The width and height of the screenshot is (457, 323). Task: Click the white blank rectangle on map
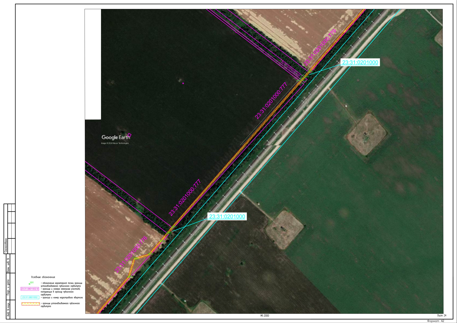[93, 64]
